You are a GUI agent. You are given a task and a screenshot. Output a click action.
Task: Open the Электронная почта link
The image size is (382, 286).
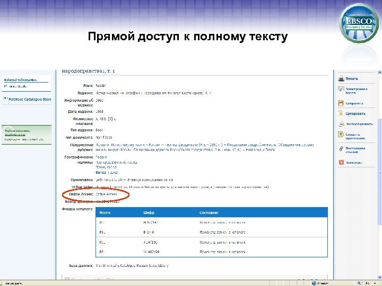point(357,91)
